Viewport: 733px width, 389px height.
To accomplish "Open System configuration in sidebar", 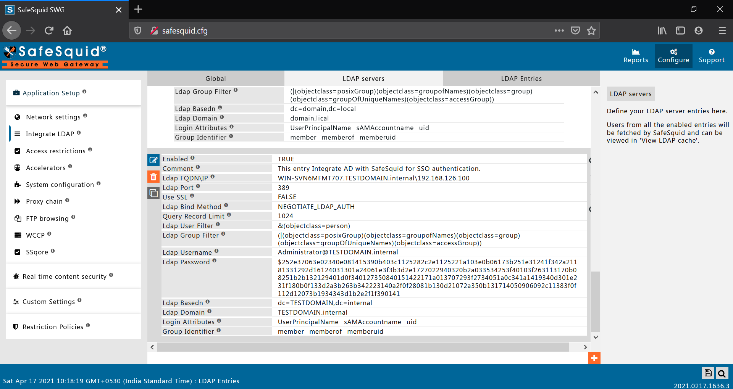I will tap(60, 185).
